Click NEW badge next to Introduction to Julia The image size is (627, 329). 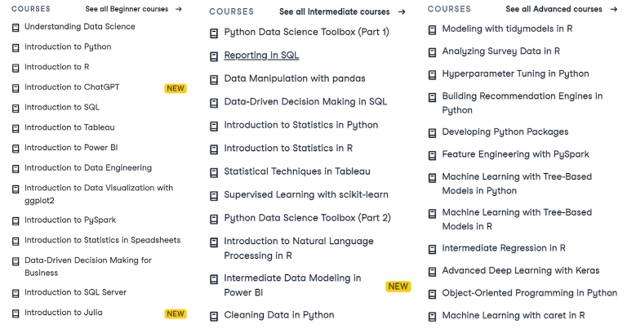click(x=175, y=313)
